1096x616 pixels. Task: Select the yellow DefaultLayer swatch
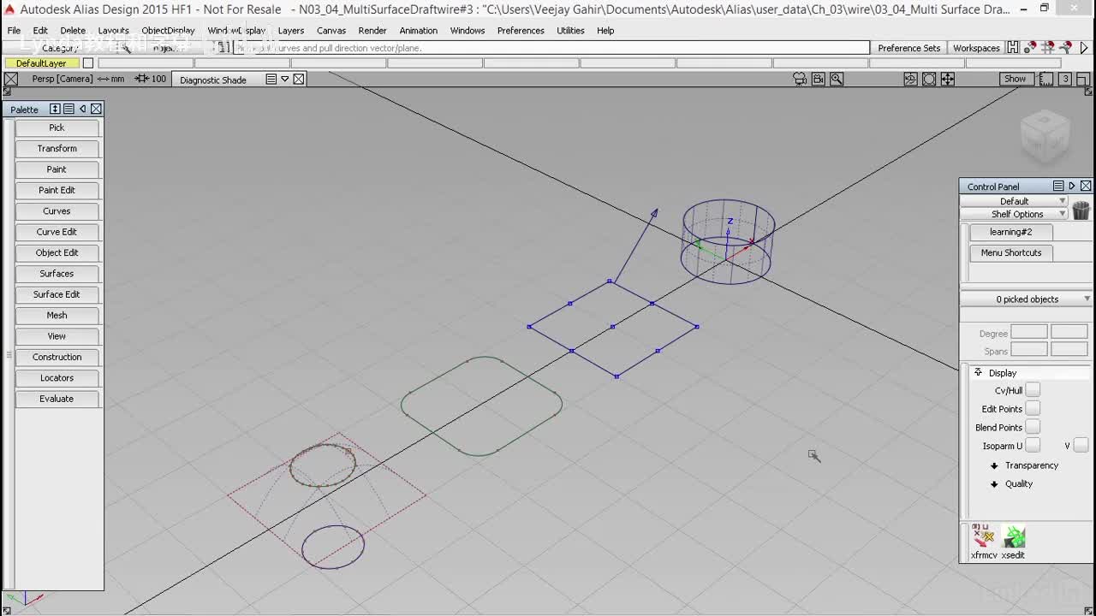click(41, 63)
